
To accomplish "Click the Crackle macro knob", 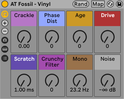I will (24, 37).
